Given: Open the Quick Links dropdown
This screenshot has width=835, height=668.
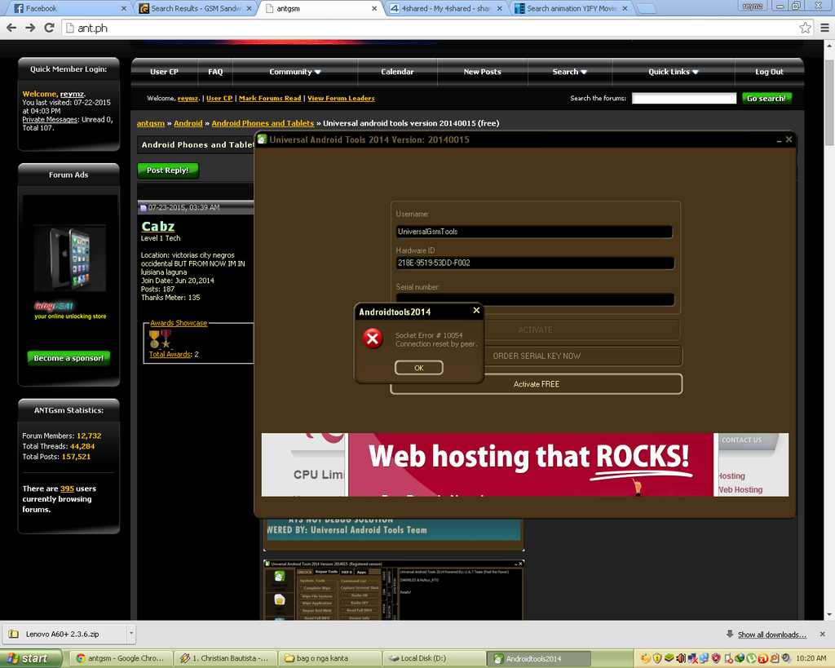Looking at the screenshot, I should coord(674,72).
